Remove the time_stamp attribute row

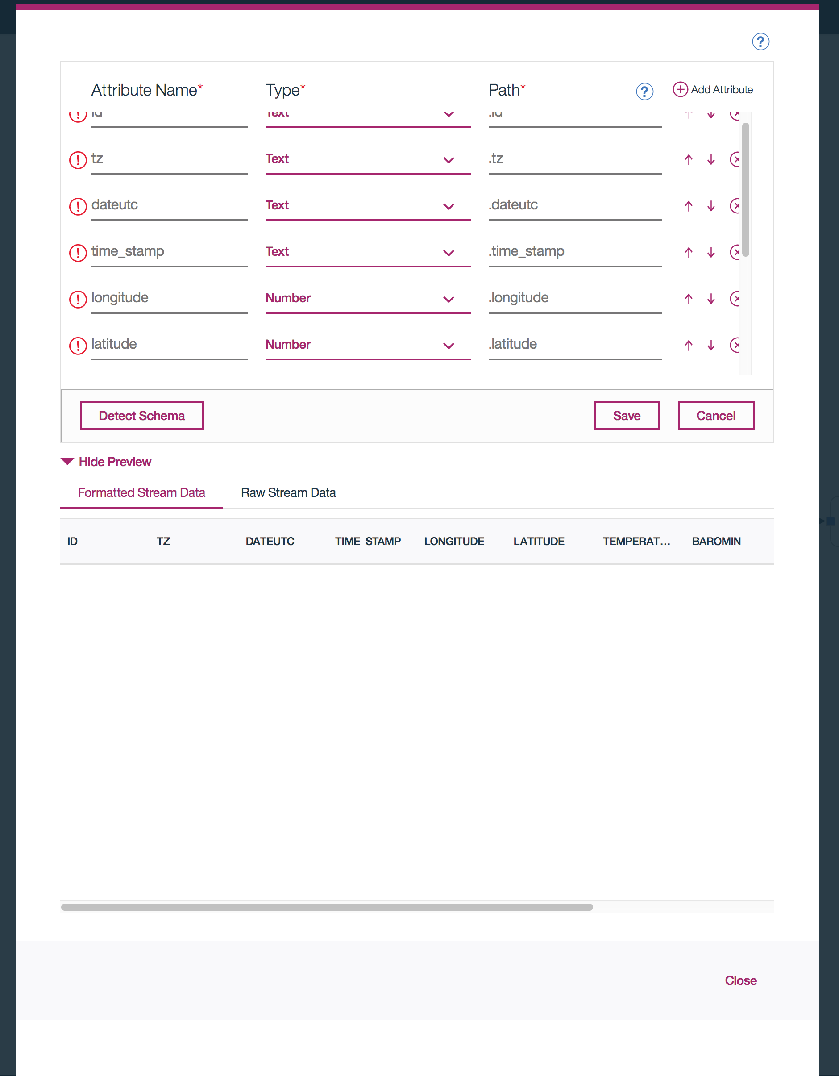click(735, 252)
